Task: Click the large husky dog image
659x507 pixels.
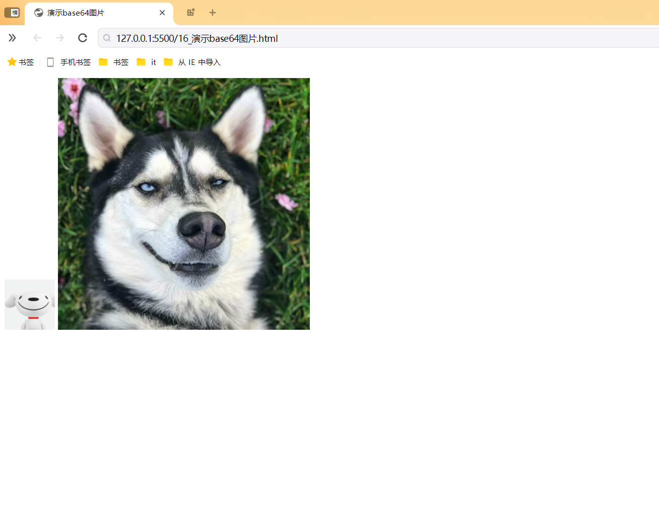Action: (x=184, y=204)
